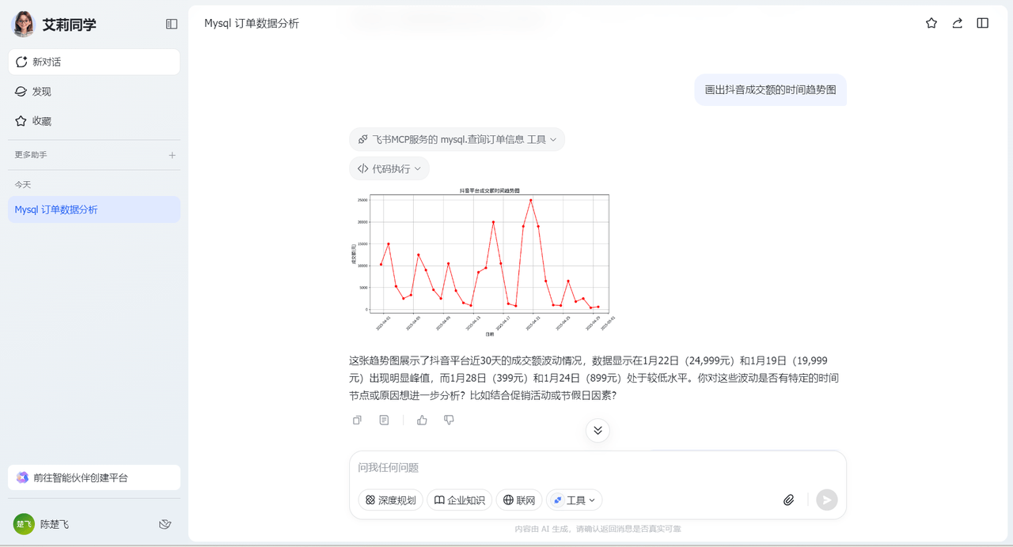Image resolution: width=1013 pixels, height=547 pixels.
Task: Expand the 飞书MCP服务的 mysql.查询订单信息 工具 step
Action: coord(457,139)
